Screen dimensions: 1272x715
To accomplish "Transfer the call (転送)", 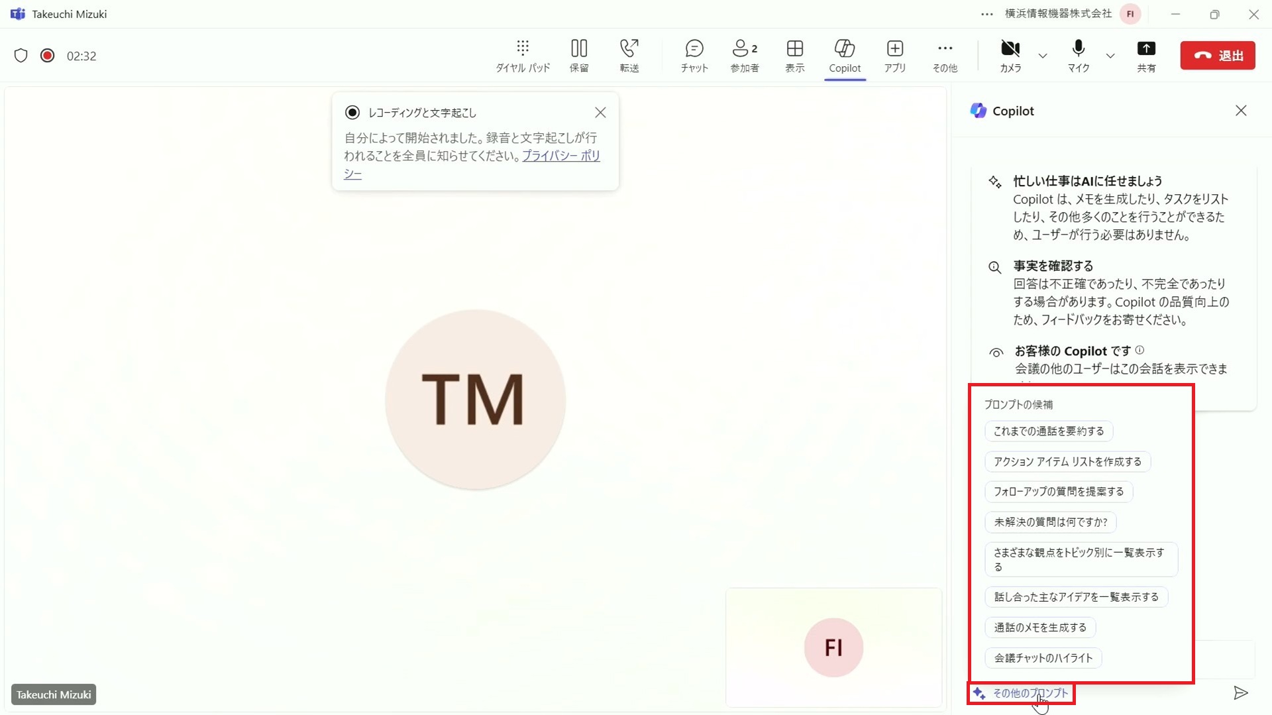I will tap(629, 56).
